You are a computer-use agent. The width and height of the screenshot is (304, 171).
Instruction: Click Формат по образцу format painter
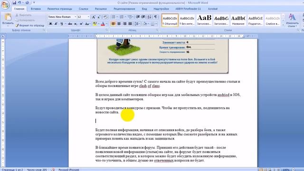[x=30, y=25]
